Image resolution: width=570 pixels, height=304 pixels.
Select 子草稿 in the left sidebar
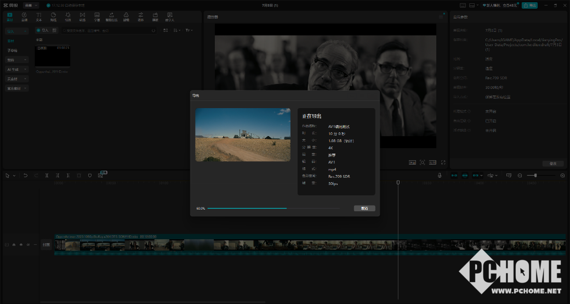(13, 50)
